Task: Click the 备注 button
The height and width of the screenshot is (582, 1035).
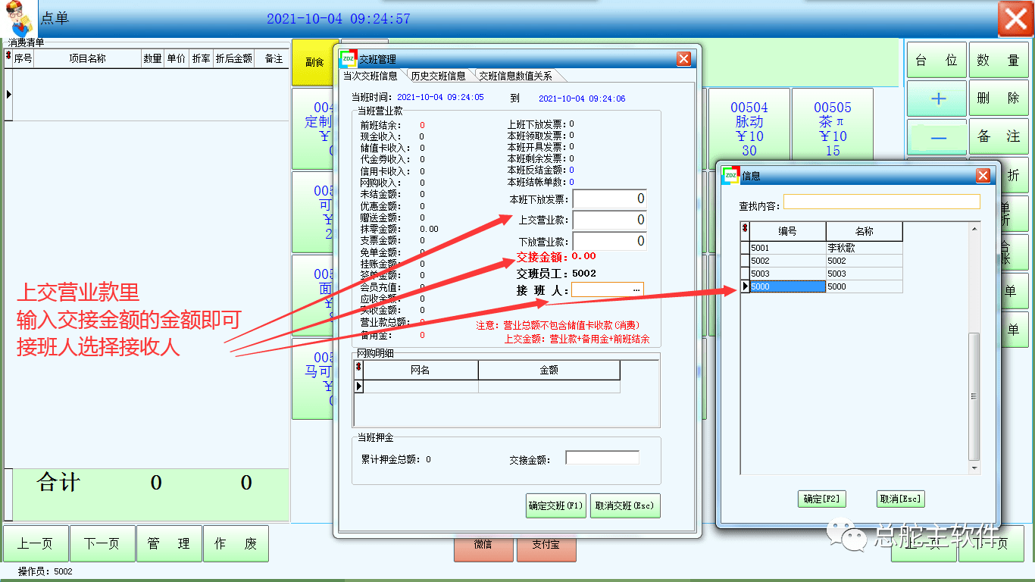Action: pos(999,137)
